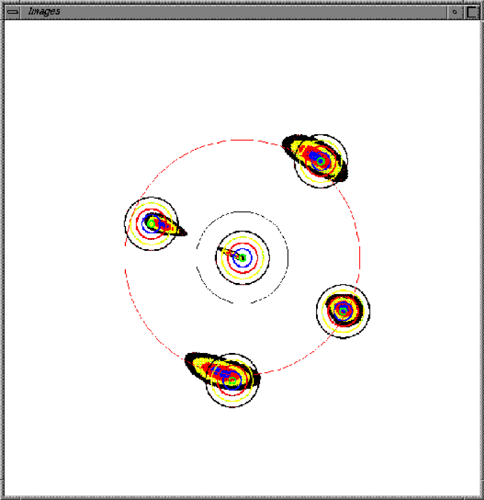Screen dimensions: 484x500
Task: Click the top of the thin black dashed circle
Action: pyautogui.click(x=242, y=212)
